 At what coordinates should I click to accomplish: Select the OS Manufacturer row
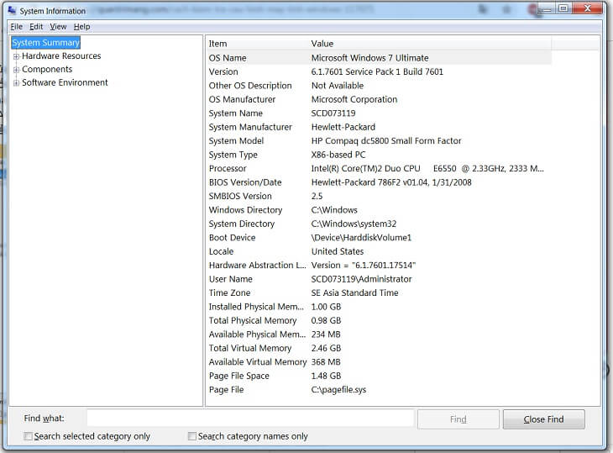coord(380,99)
